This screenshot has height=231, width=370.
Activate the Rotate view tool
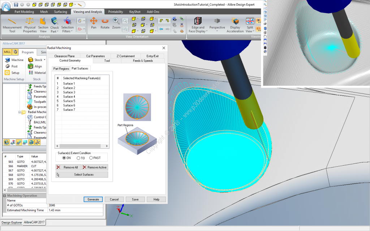pyautogui.click(x=105, y=23)
